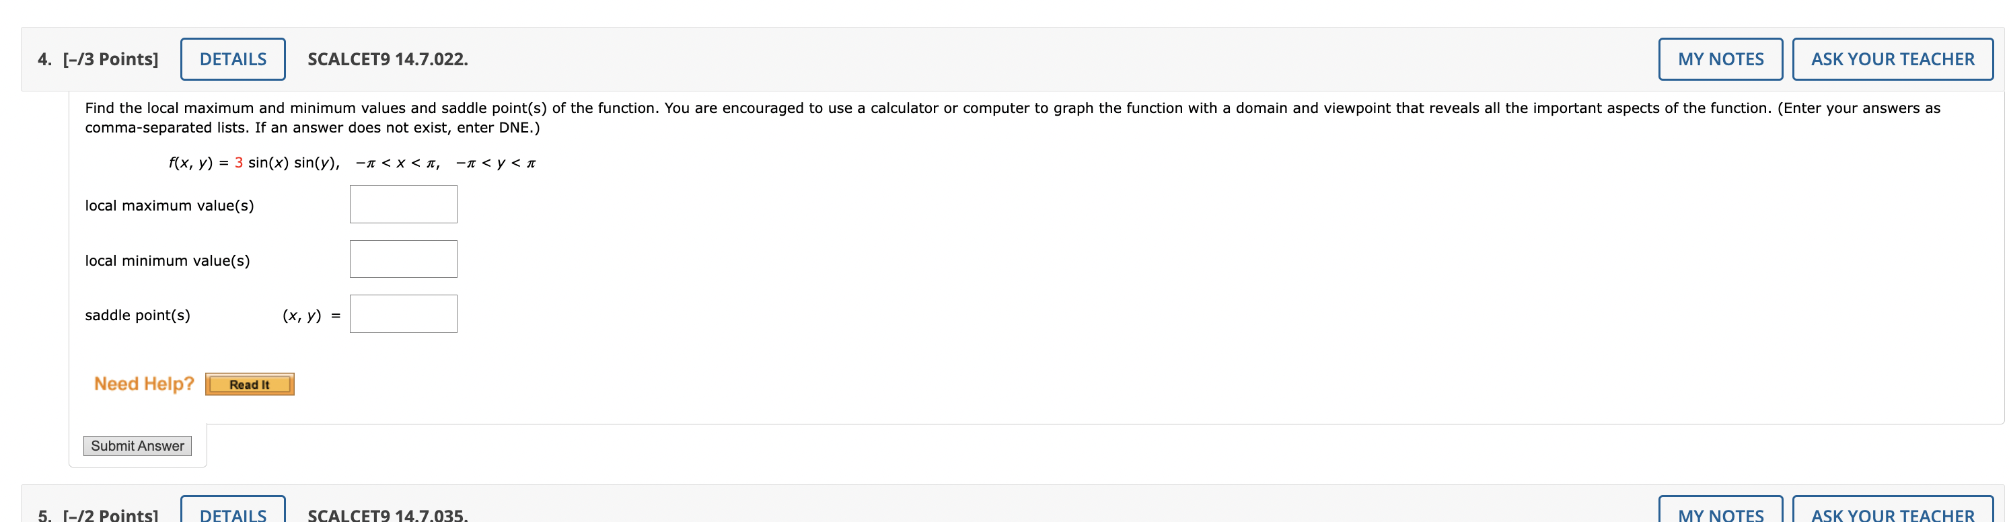Screen dimensions: 2009x522
Task: Select the local maximum value(s) input field
Action: point(402,204)
